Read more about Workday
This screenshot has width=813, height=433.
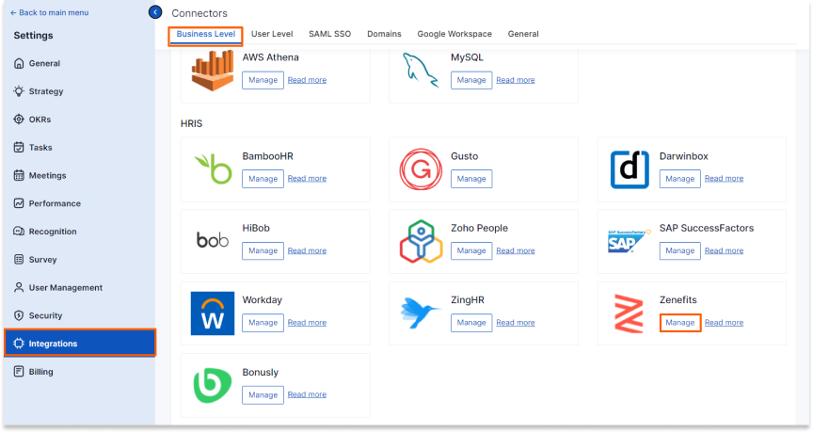pyautogui.click(x=307, y=323)
